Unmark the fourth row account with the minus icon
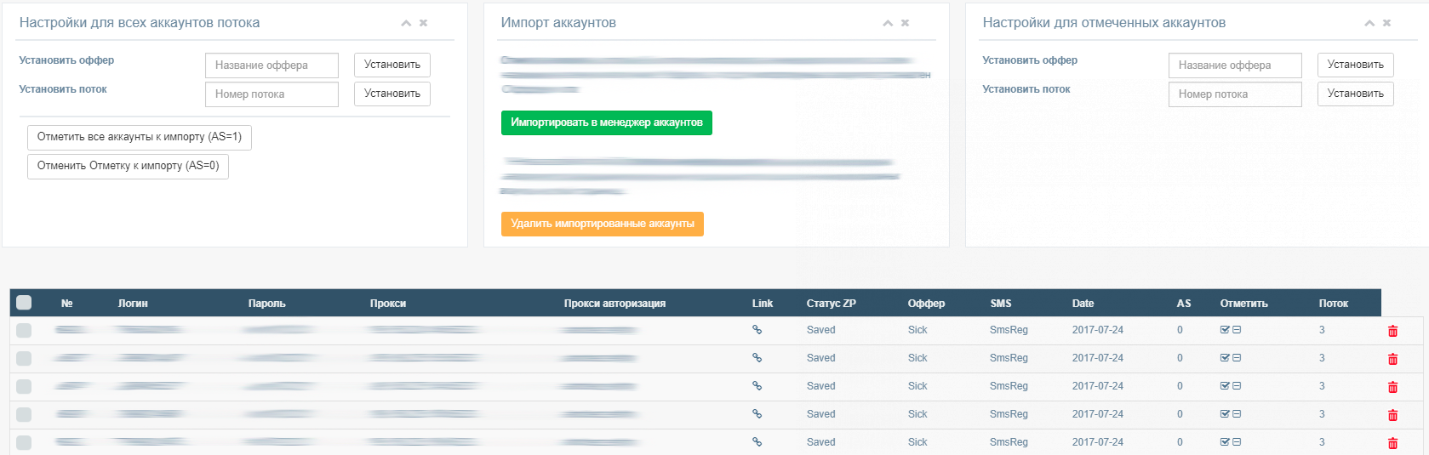This screenshot has width=1429, height=455. [1237, 414]
